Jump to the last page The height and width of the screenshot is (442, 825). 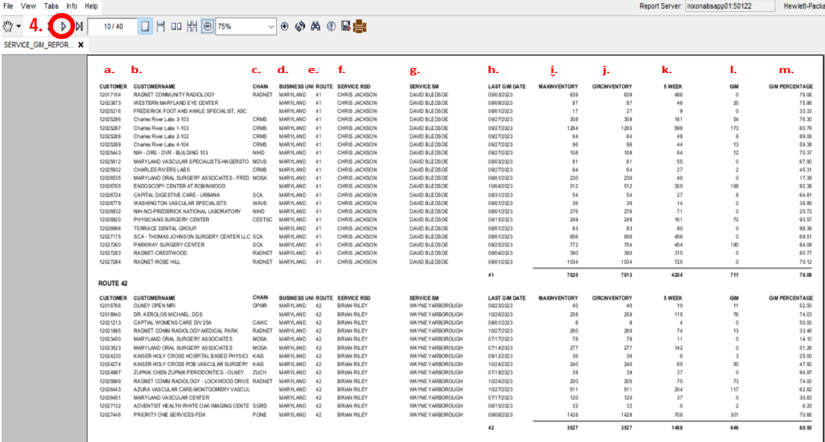pos(79,26)
